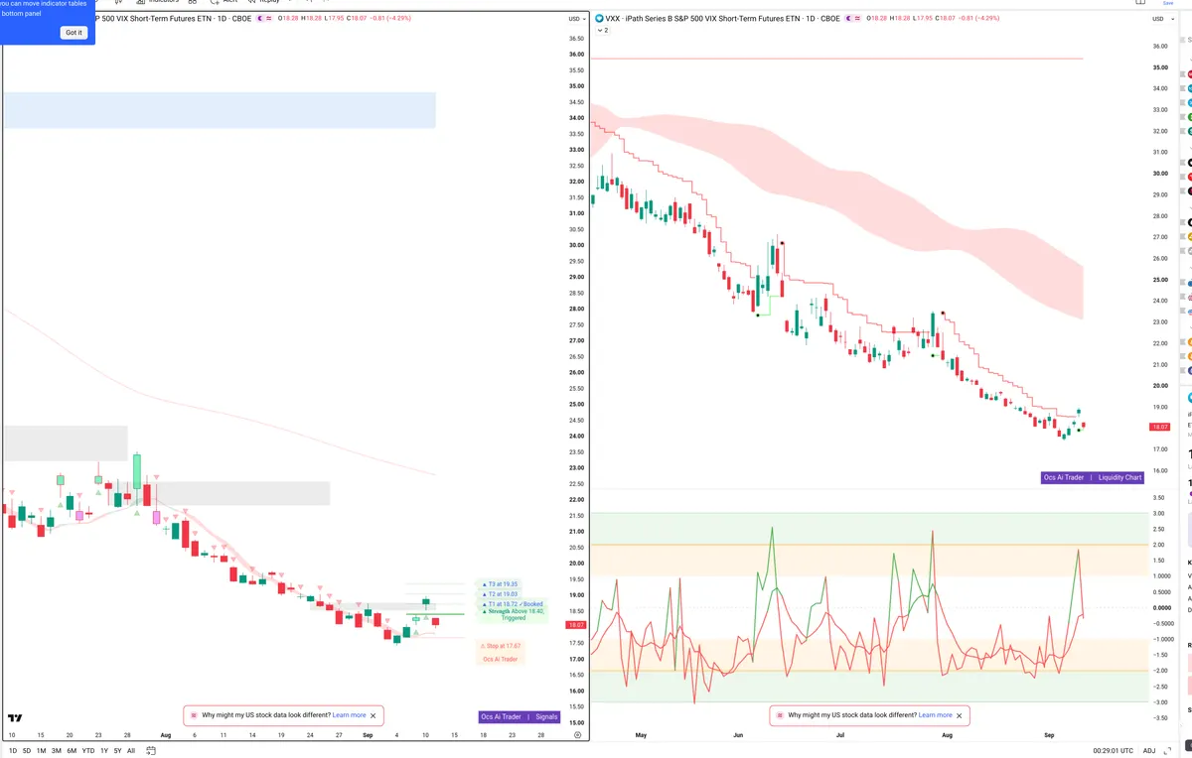
Task: Click Aug label on left chart time axis
Action: 165,735
